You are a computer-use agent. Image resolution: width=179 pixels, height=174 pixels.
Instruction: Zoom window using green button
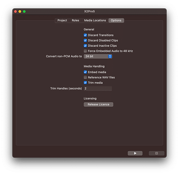click(x=24, y=11)
